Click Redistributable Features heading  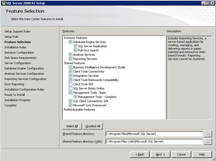point(79,110)
